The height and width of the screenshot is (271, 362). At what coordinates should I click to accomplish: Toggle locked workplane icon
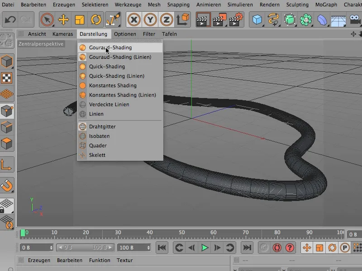coord(6,206)
